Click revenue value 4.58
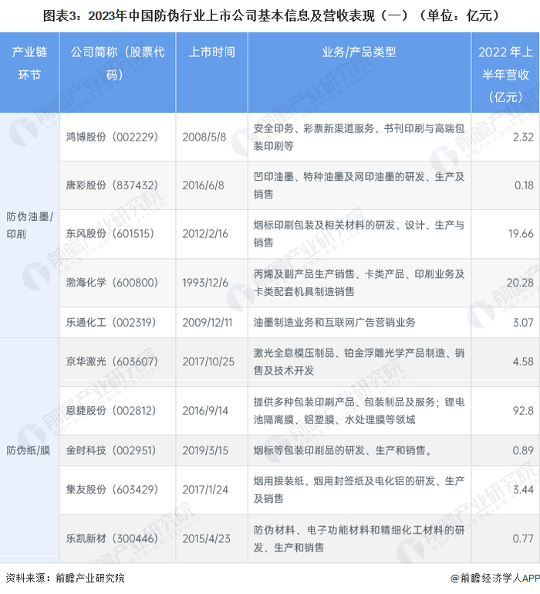540x594 pixels. (523, 361)
